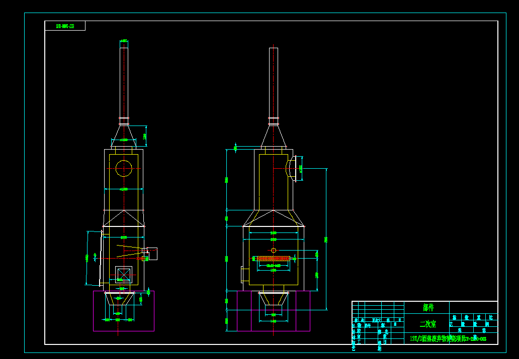The image size is (519, 359).
Task: Select the mirrored drawing number in top-left box
Action: pos(65,26)
